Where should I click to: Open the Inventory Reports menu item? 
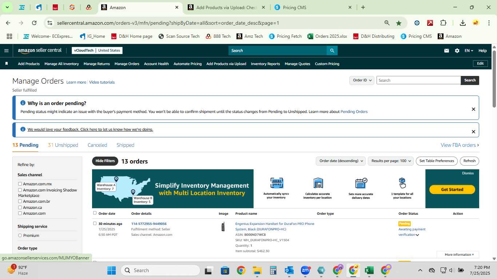(265, 64)
